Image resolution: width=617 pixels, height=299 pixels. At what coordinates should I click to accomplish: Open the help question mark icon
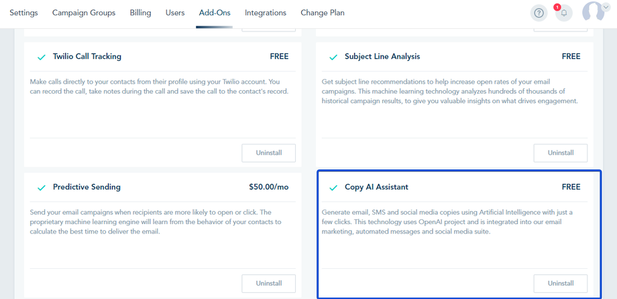tap(539, 13)
